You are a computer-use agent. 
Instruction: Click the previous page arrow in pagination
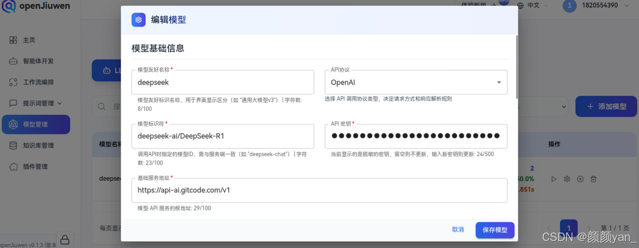pyautogui.click(x=549, y=228)
